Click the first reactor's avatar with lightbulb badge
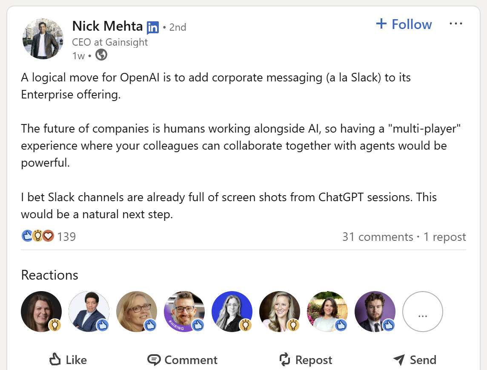 41,312
